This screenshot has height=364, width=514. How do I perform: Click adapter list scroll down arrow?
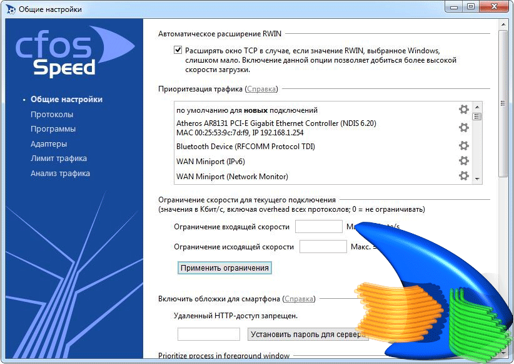coord(477,179)
